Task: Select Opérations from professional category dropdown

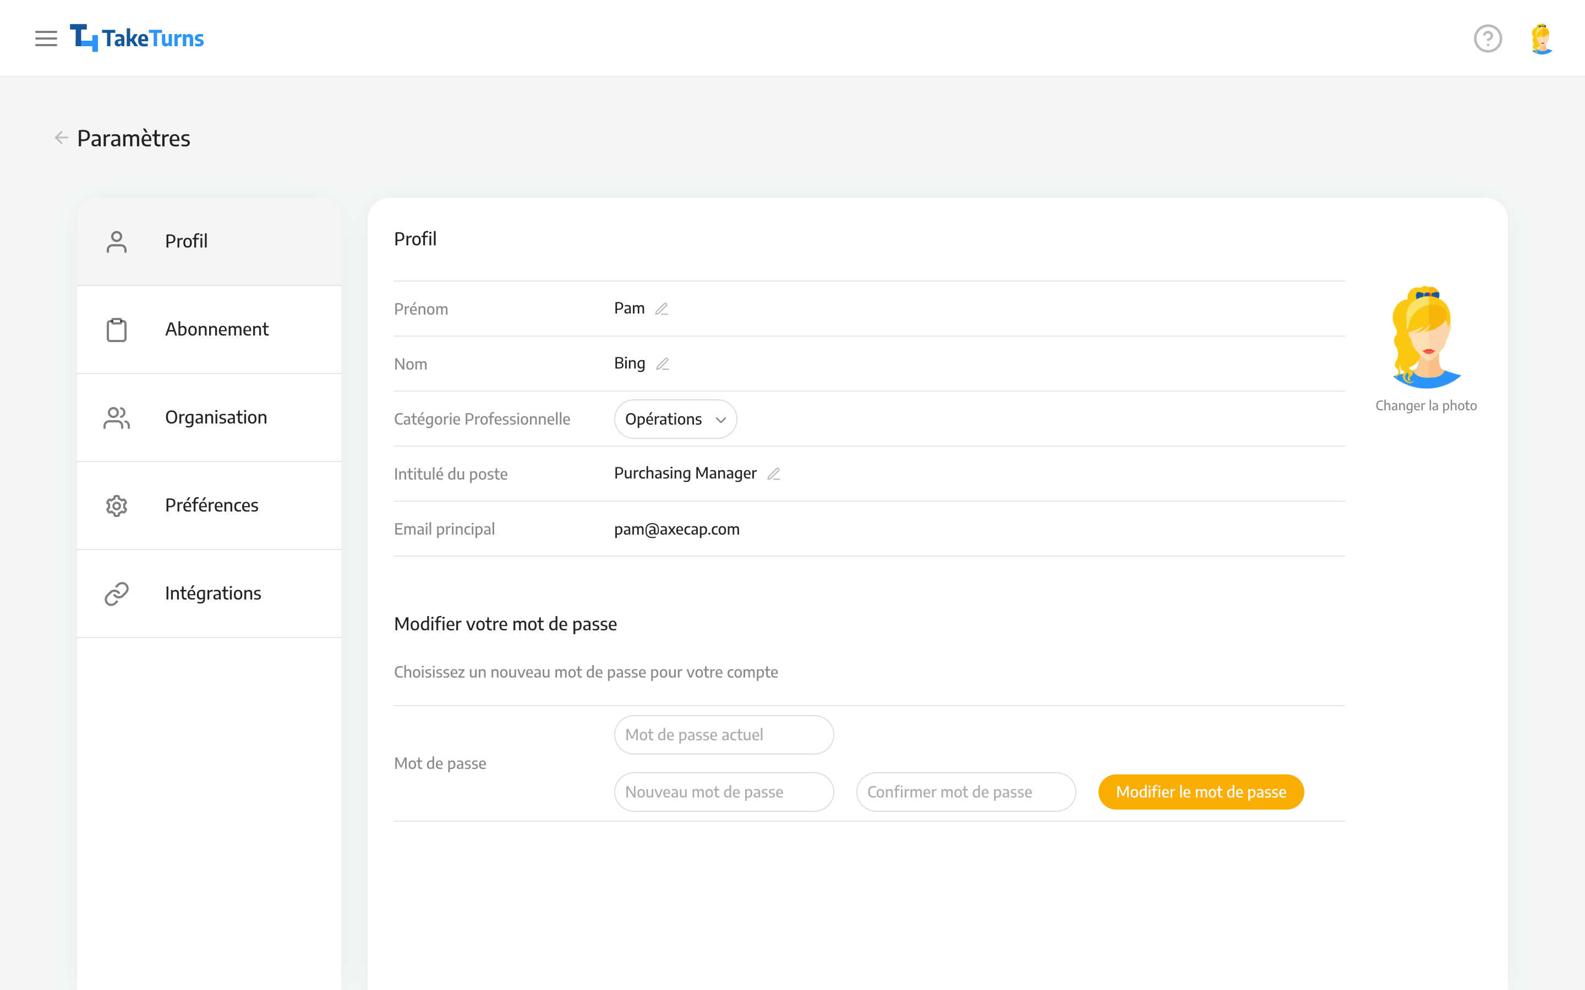Action: coord(674,419)
